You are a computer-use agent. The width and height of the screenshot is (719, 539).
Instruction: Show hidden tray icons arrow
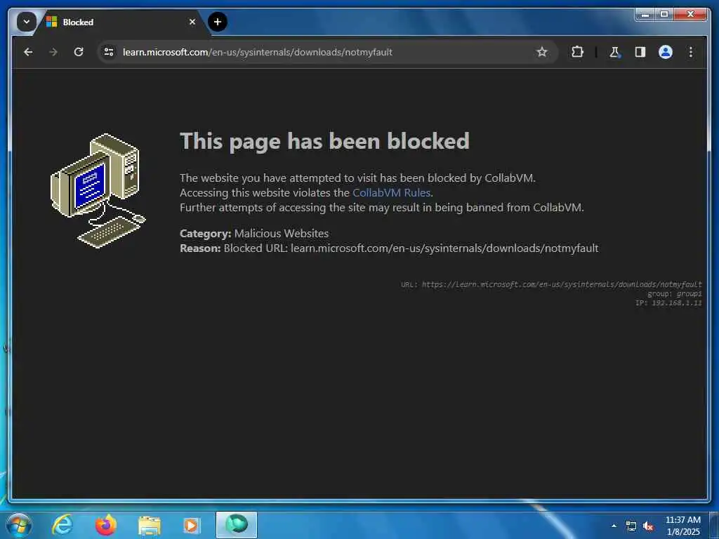[x=614, y=526]
